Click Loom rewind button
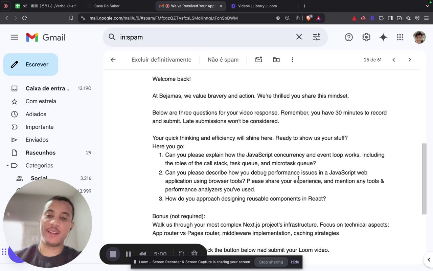This screenshot has height=271, width=433. (143, 254)
